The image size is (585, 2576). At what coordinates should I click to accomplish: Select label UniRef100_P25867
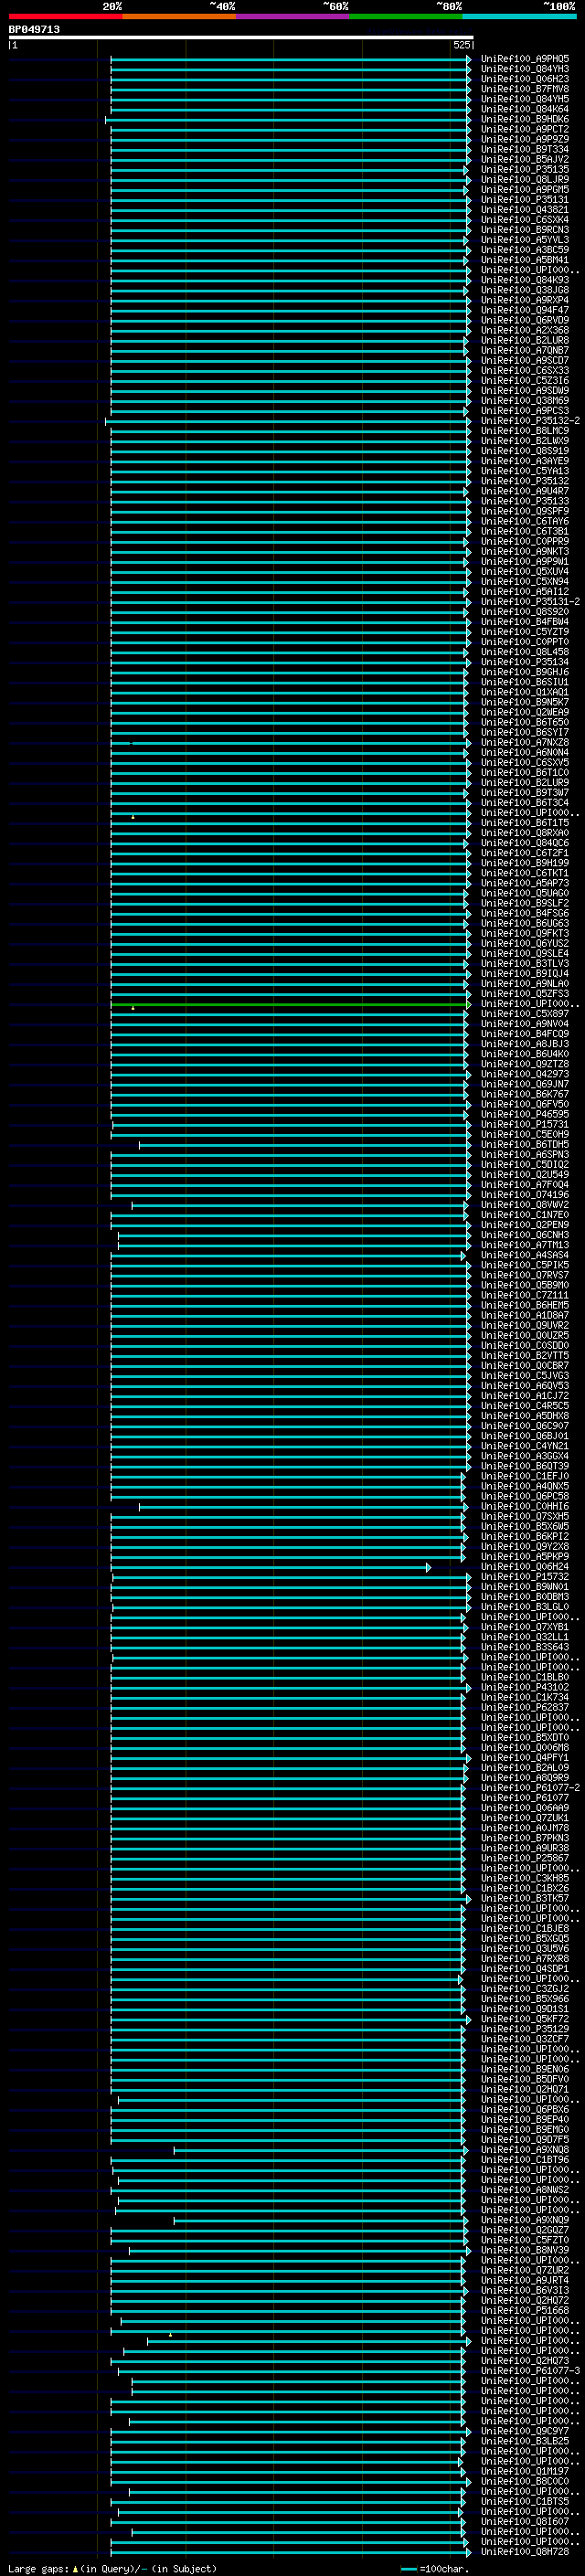(x=525, y=1858)
